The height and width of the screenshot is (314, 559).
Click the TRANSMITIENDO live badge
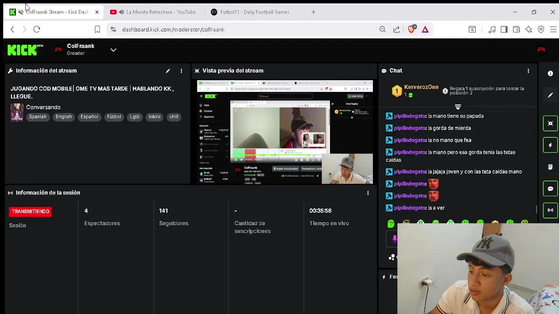31,212
